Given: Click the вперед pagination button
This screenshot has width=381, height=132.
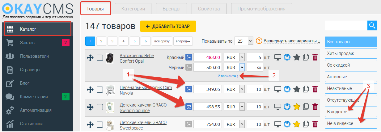Looking at the screenshot, I should [x=183, y=41].
